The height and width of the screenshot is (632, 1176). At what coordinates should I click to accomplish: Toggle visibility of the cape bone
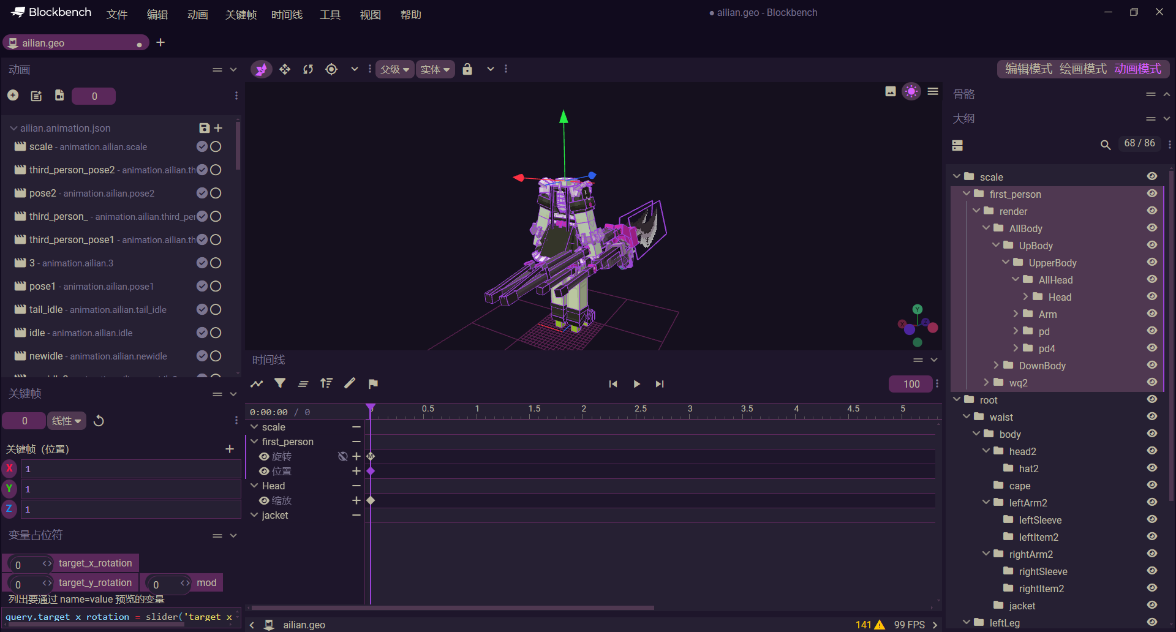[1151, 485]
